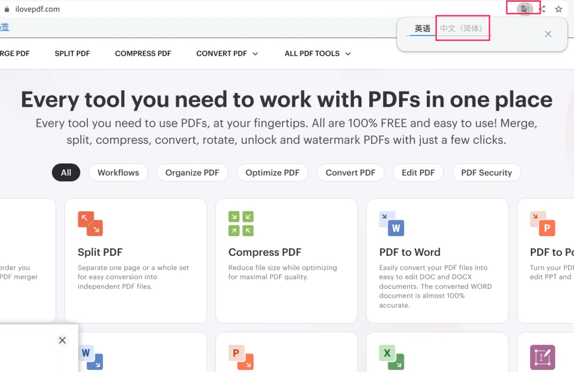Filter tools by PDF Security
The image size is (574, 372).
click(x=486, y=172)
